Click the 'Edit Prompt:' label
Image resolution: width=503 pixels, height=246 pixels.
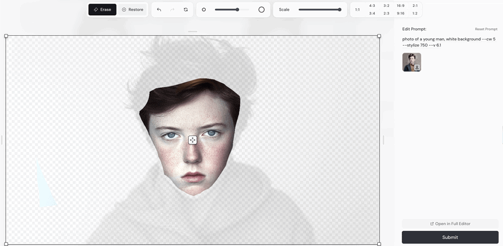(x=414, y=29)
